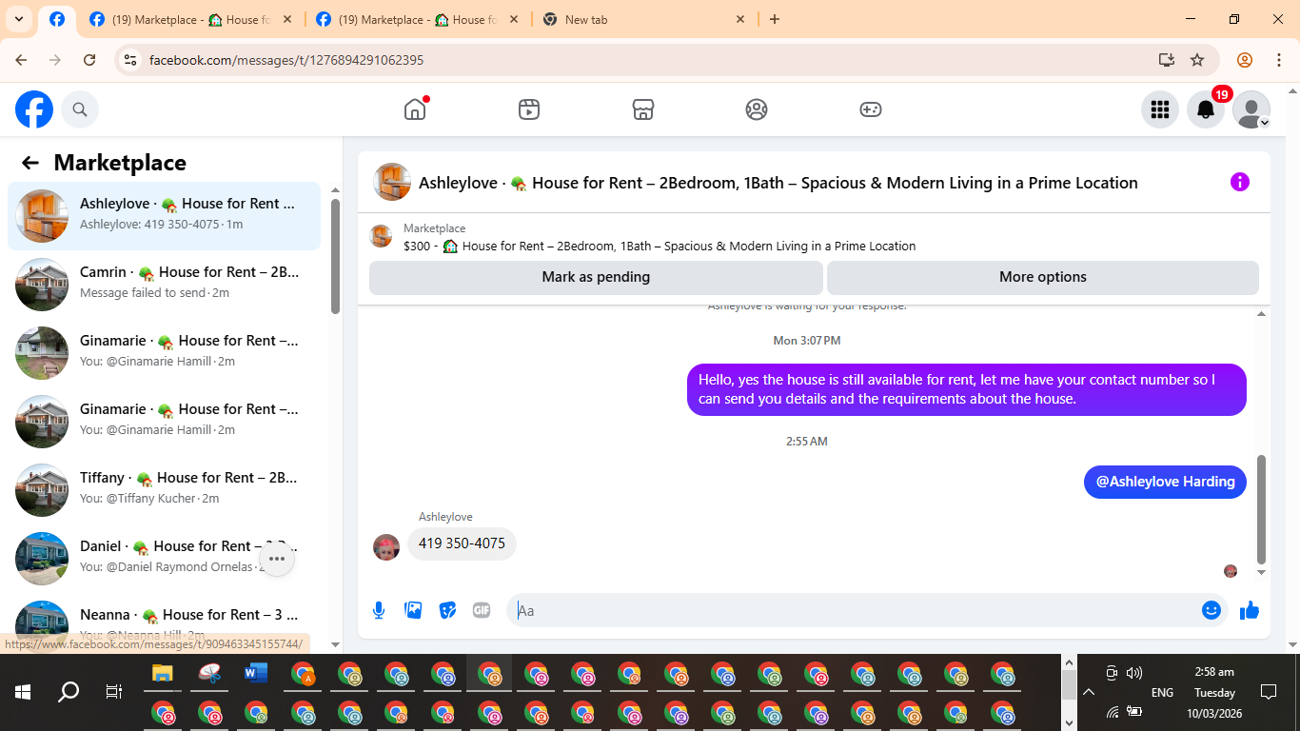
Task: Open File Explorer from taskbar
Action: (163, 673)
